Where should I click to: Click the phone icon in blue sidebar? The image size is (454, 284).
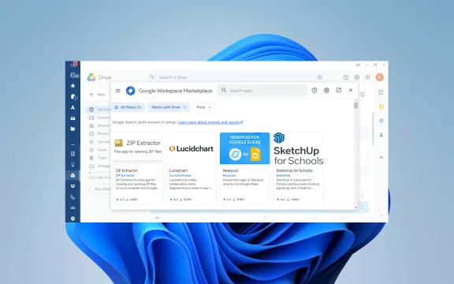point(73,197)
